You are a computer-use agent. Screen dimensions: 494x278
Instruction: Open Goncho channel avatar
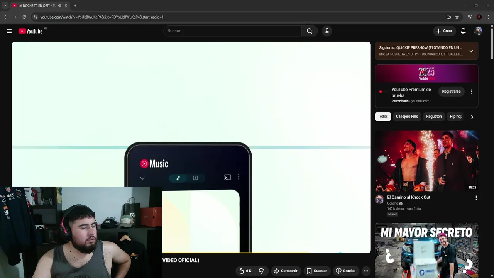pyautogui.click(x=379, y=199)
